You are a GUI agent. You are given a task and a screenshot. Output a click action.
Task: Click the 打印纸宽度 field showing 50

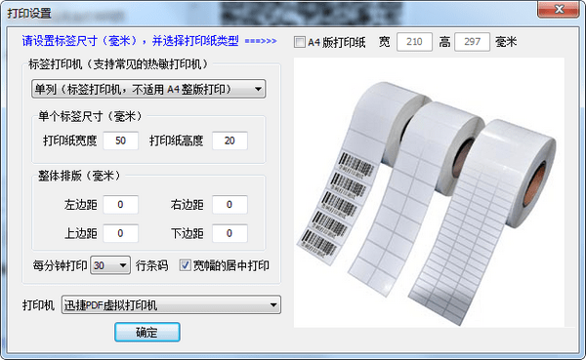coord(121,140)
